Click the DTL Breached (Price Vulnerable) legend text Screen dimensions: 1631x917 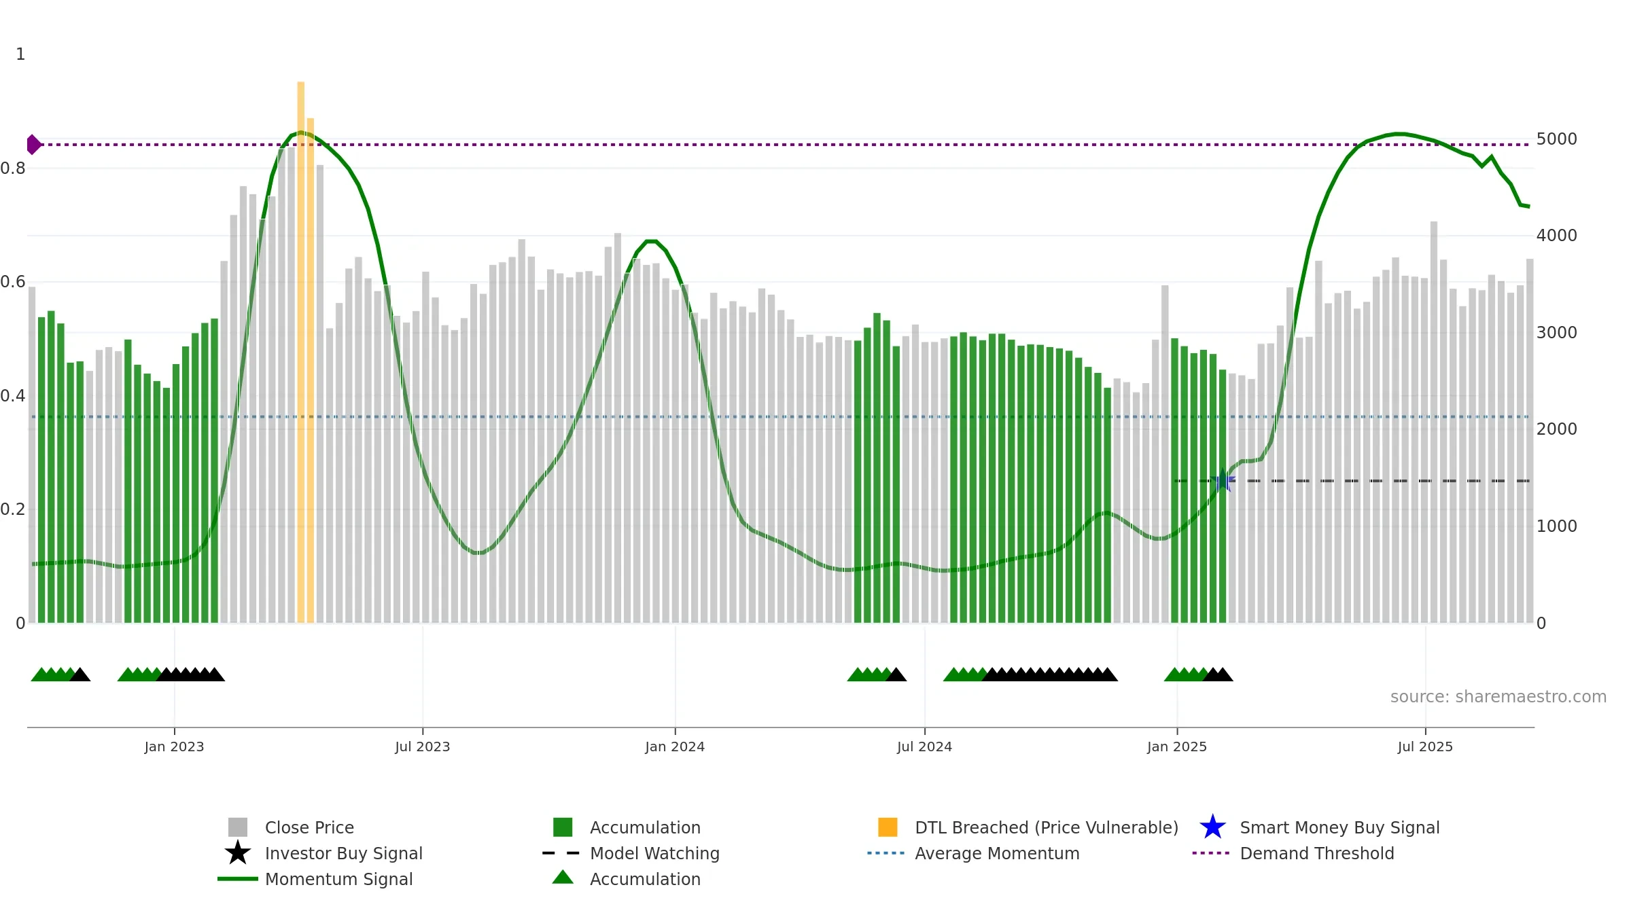[1047, 827]
